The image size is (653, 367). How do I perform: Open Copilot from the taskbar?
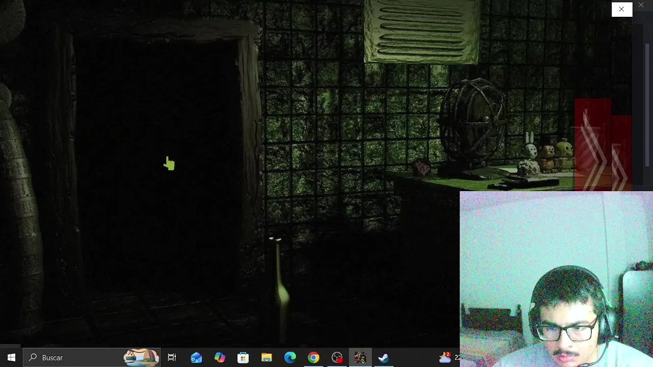coord(220,357)
